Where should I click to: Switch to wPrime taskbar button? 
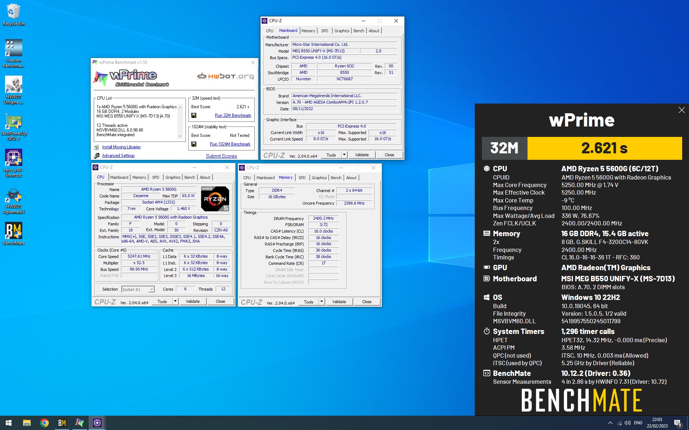(x=79, y=423)
